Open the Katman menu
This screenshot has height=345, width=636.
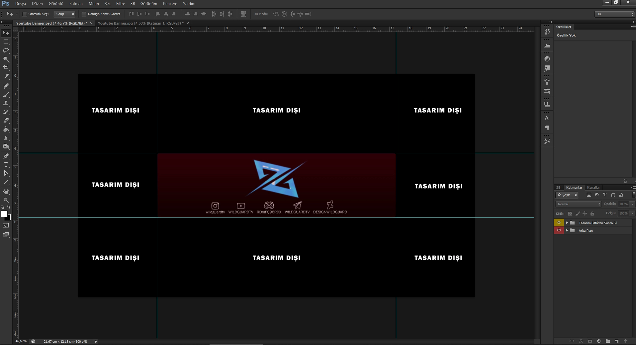(x=76, y=4)
